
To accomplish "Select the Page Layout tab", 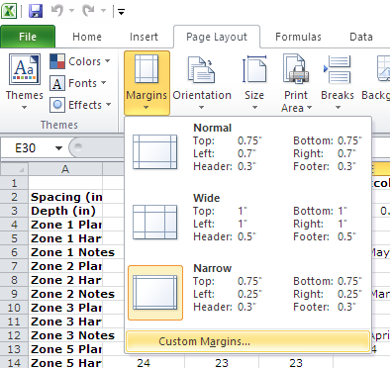I will [217, 37].
